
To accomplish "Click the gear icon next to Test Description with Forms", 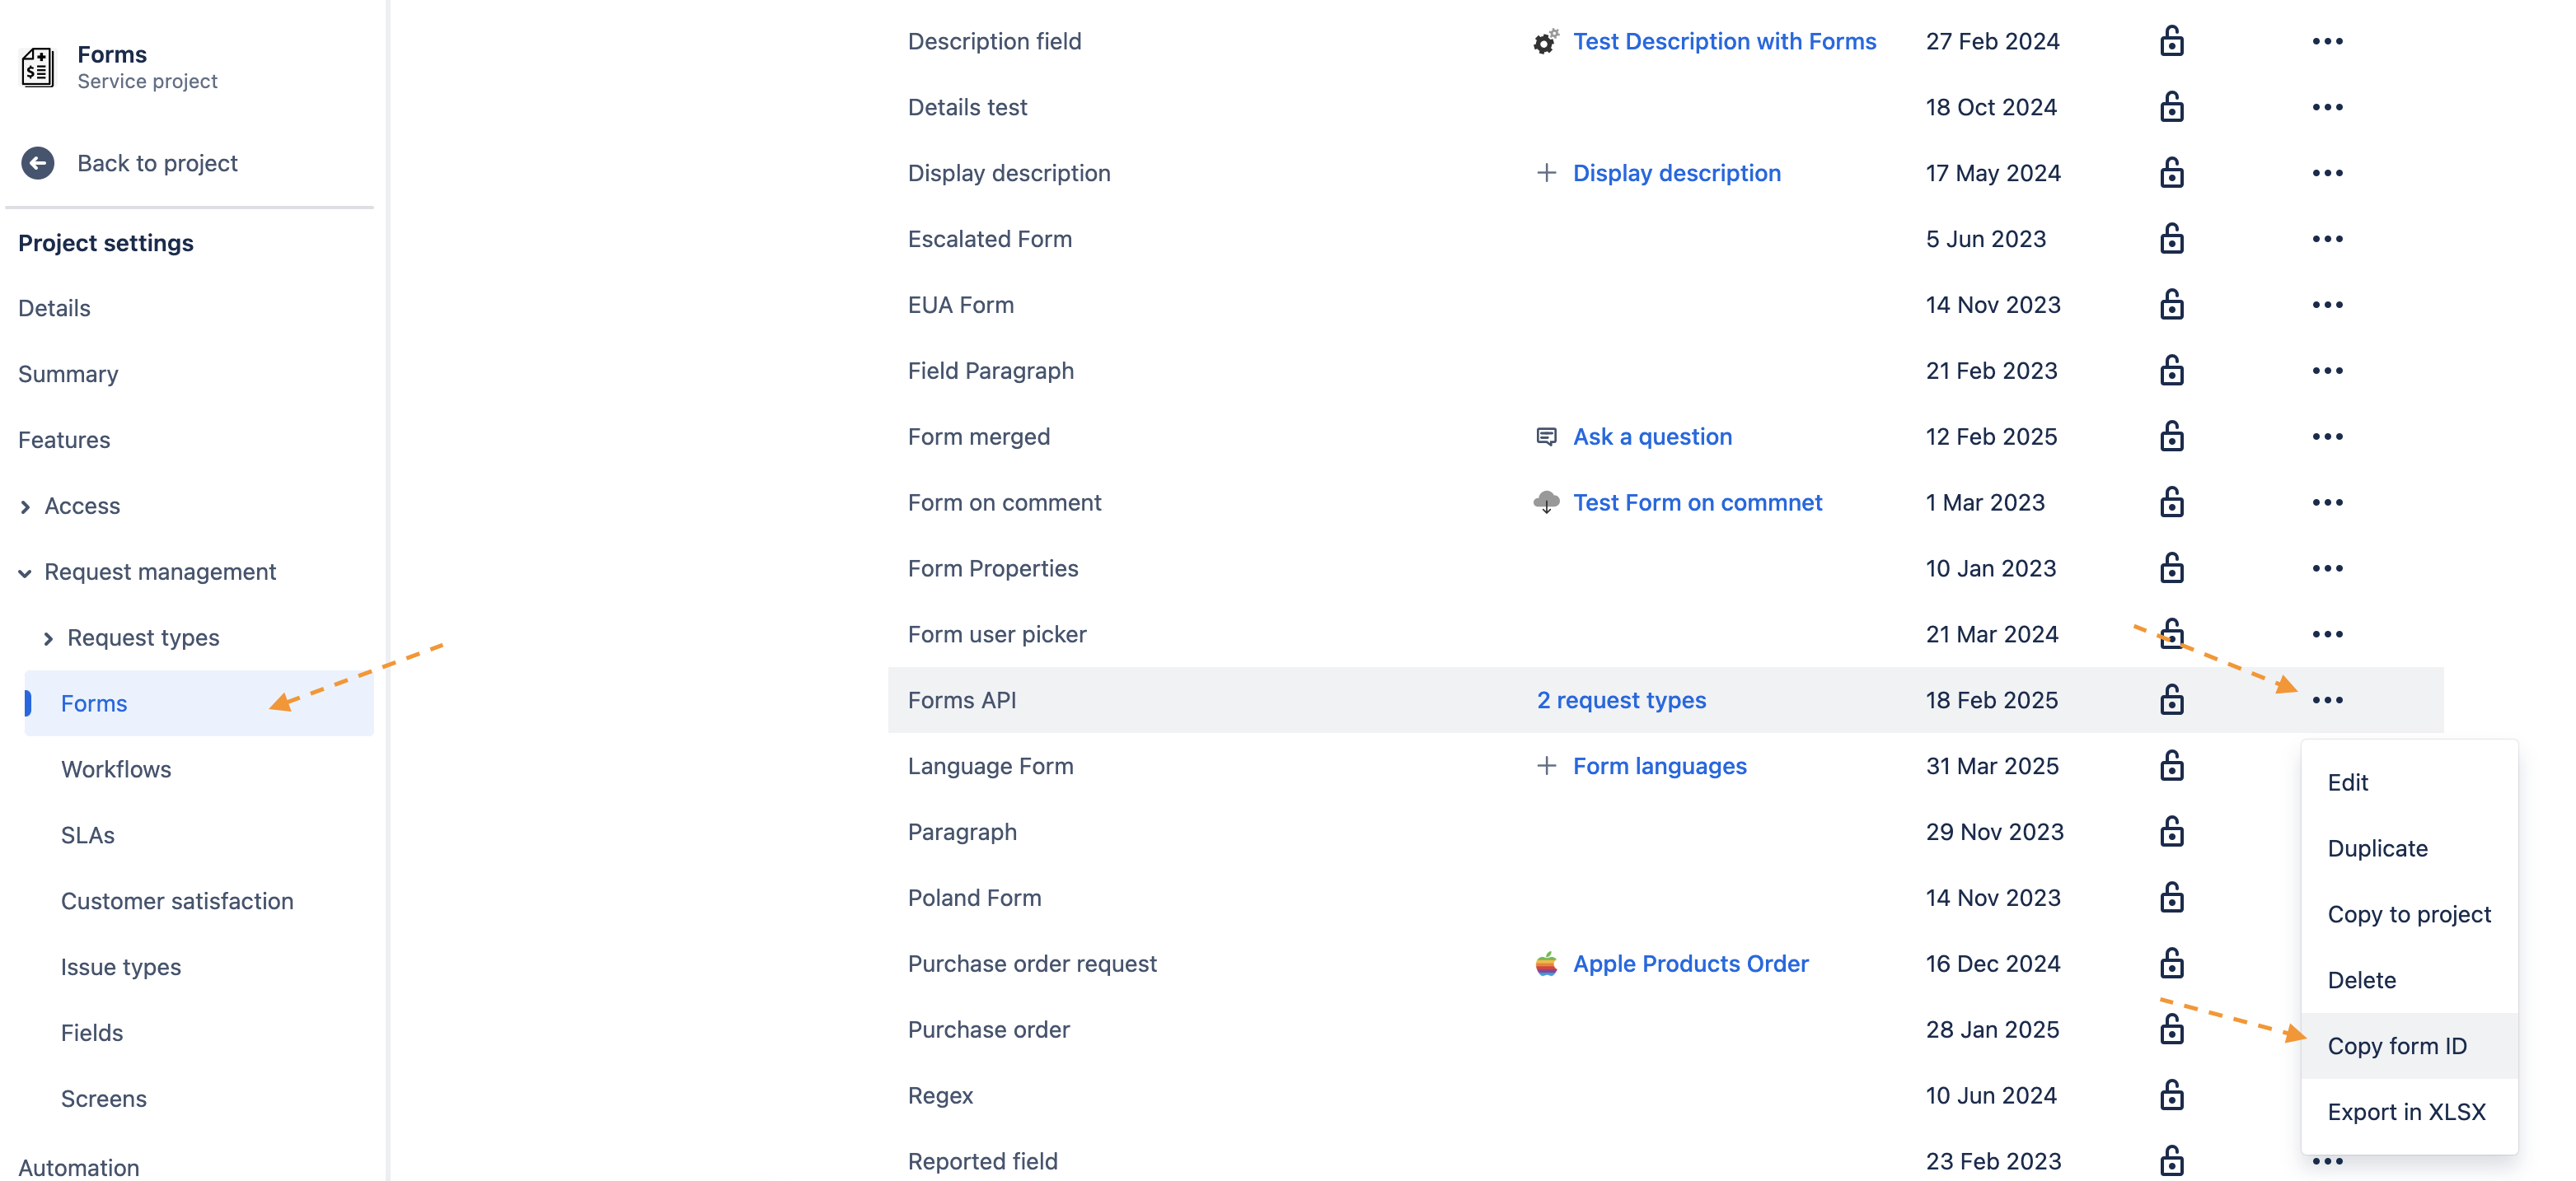I will (1545, 42).
